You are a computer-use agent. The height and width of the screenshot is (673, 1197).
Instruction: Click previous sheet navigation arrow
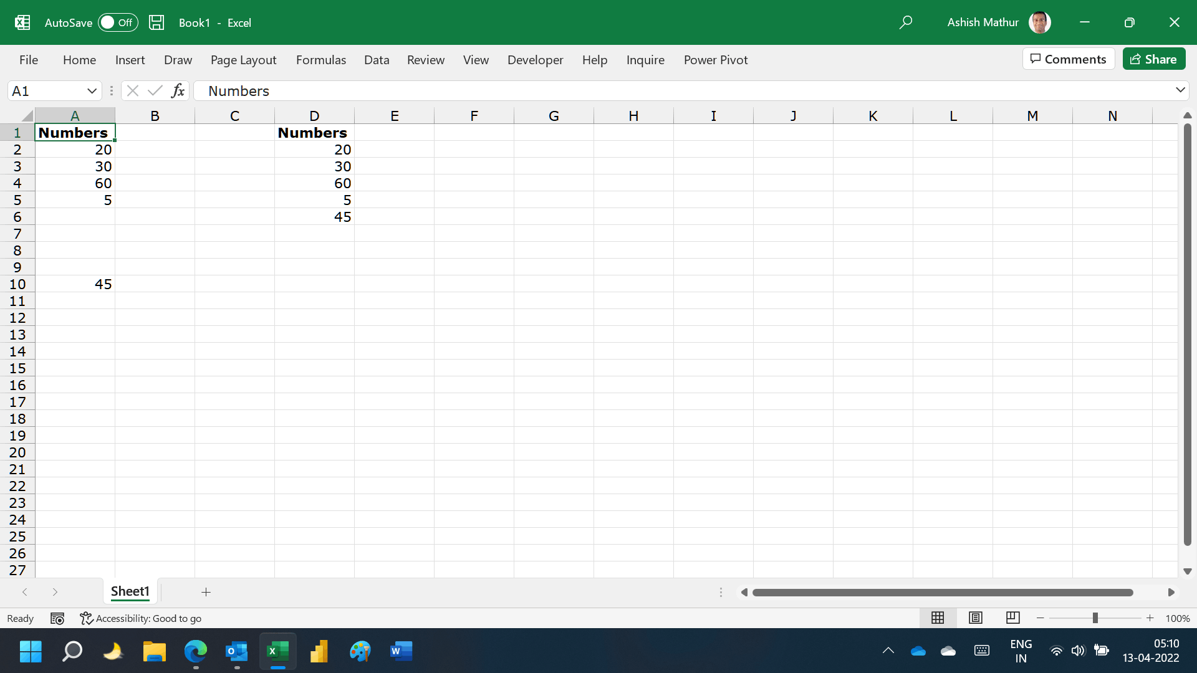(x=25, y=592)
